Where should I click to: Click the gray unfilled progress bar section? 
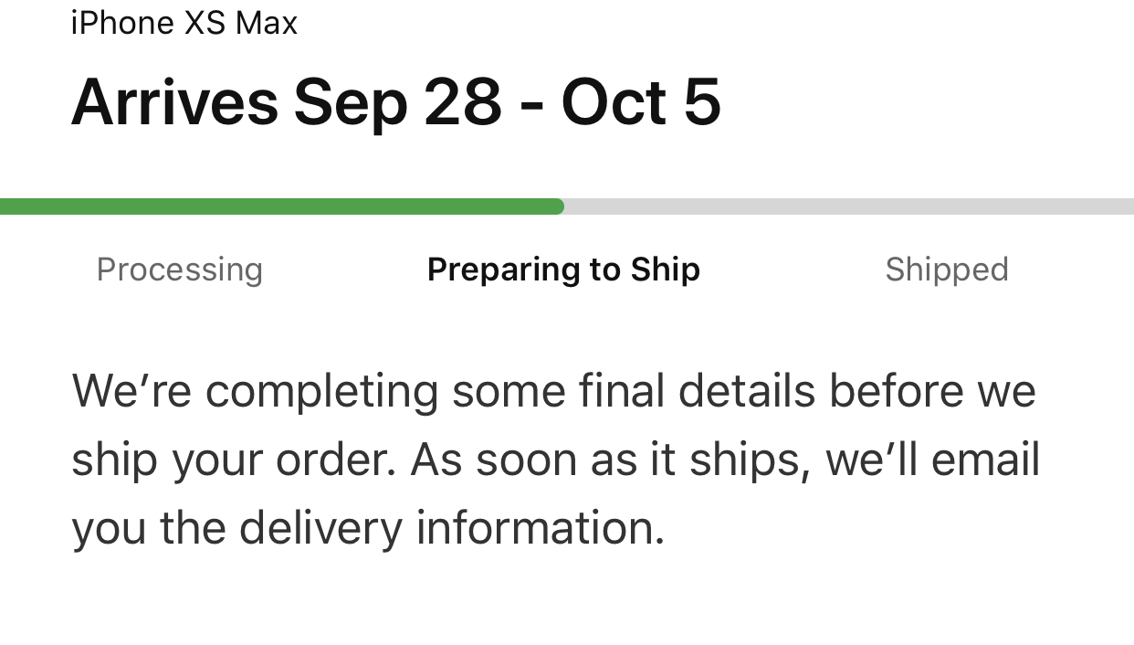(849, 206)
